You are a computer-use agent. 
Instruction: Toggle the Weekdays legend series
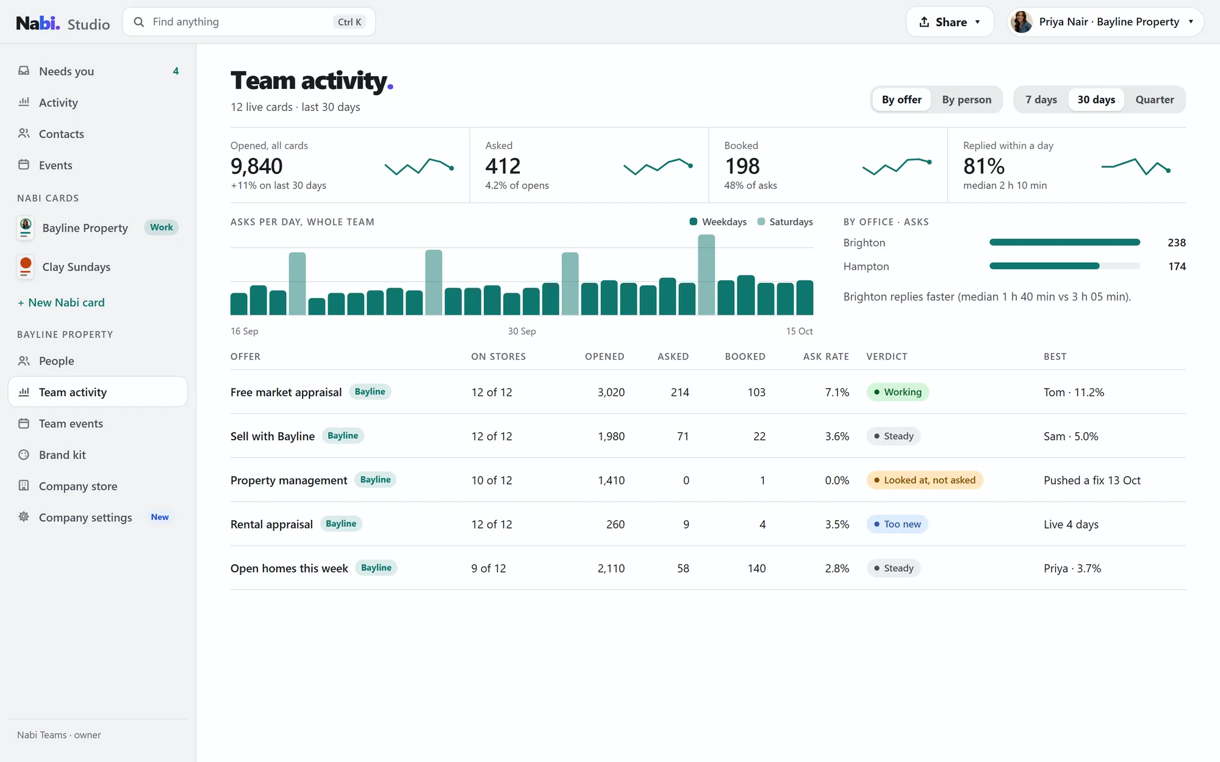[x=718, y=222]
